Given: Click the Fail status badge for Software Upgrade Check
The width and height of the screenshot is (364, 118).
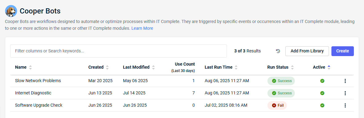Looking at the screenshot, I should tap(277, 105).
